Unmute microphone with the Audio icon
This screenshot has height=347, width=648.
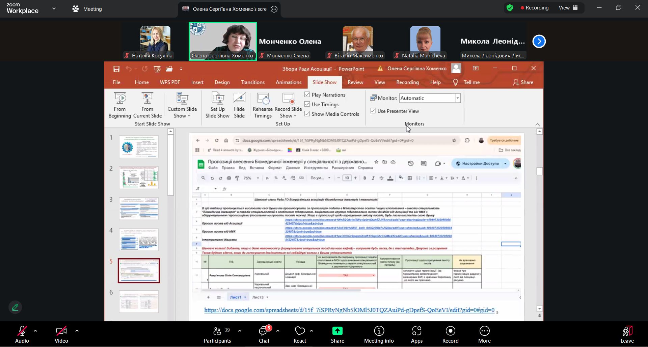(x=22, y=331)
